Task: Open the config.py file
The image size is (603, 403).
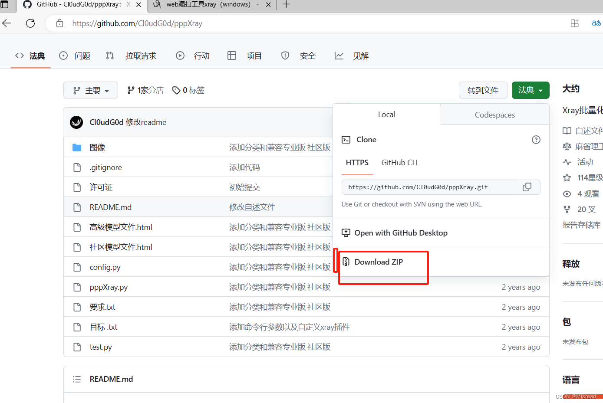Action: pos(105,267)
